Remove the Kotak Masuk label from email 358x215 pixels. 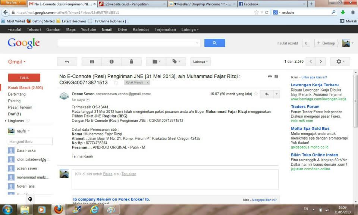[148, 82]
